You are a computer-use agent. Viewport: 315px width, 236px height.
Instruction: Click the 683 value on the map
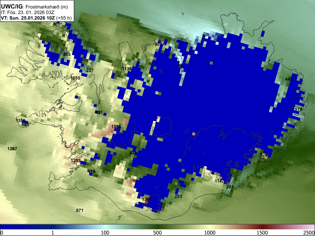[25, 125]
